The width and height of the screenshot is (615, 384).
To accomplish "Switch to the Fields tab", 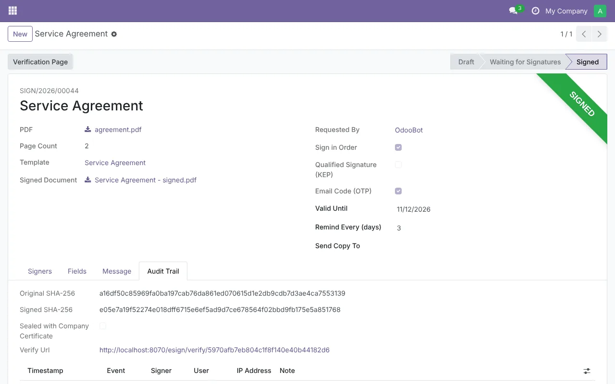I will 77,271.
